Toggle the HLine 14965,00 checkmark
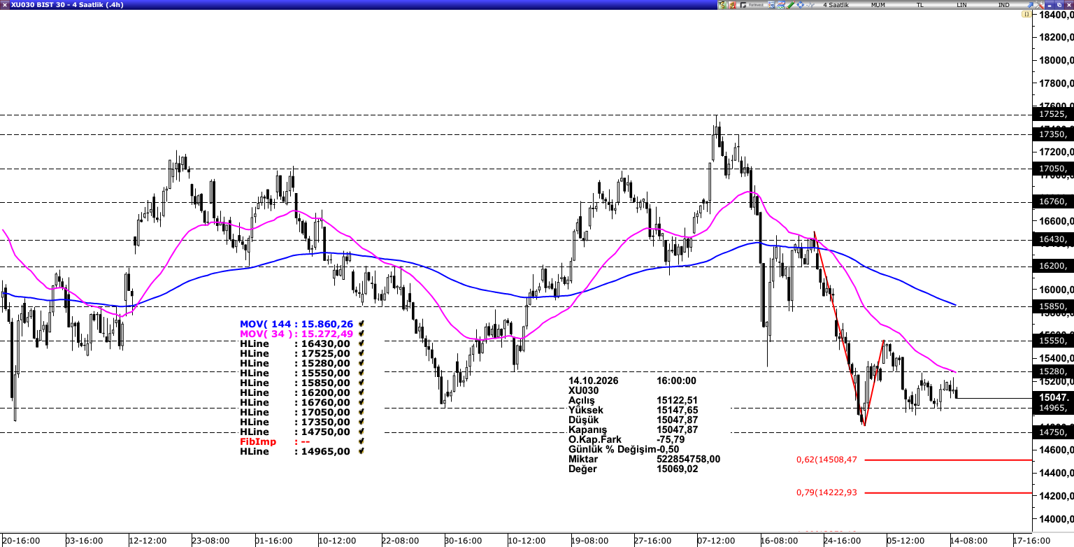 click(361, 451)
